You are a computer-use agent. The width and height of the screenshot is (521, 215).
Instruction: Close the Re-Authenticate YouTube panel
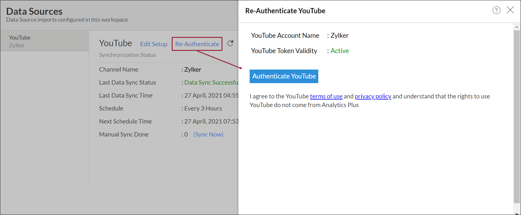coord(510,10)
